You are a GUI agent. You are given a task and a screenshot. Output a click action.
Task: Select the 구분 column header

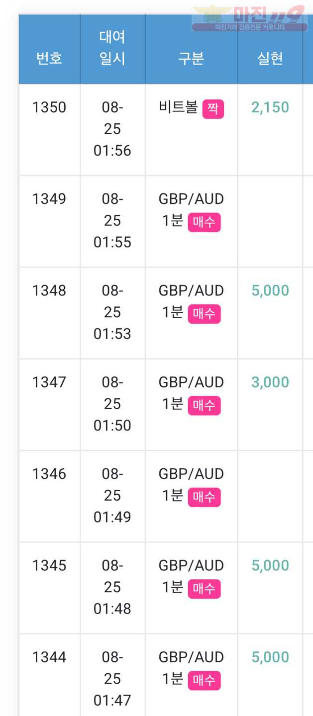coord(191,58)
